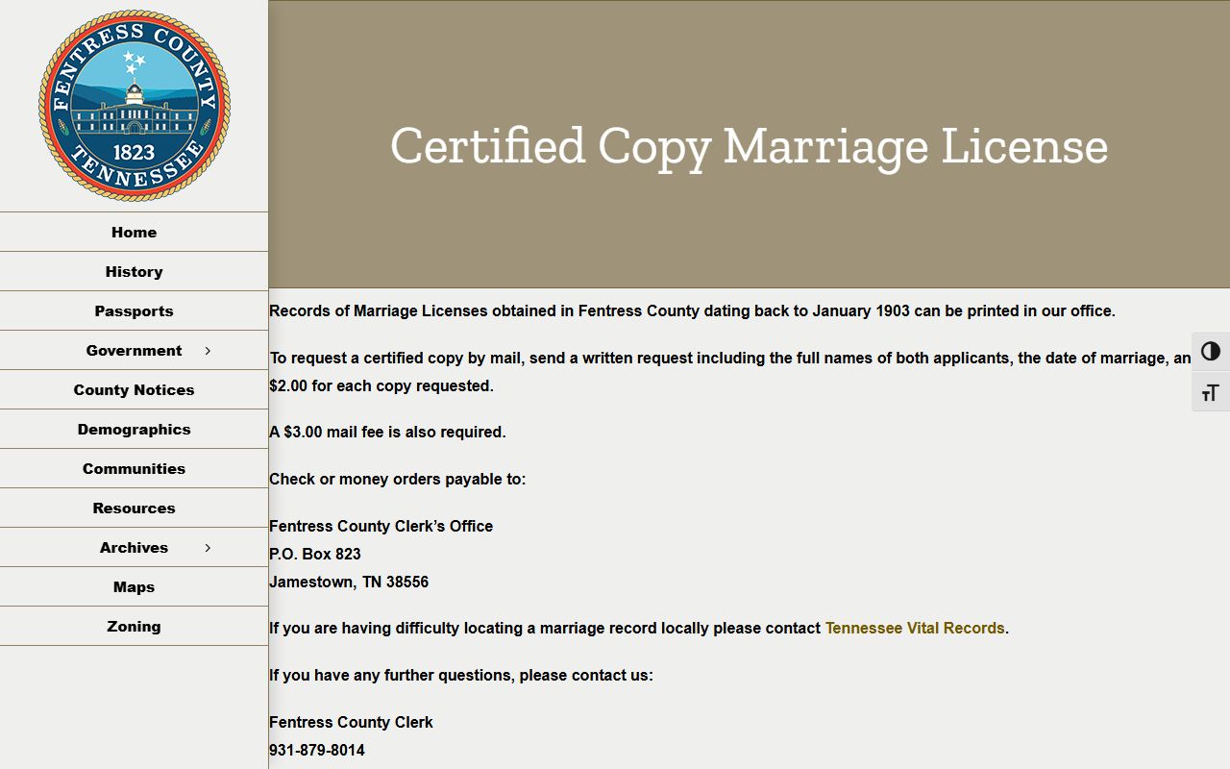Click the 'dating back to January 1903' sentence
Image resolution: width=1230 pixels, height=769 pixels.
[x=692, y=310]
